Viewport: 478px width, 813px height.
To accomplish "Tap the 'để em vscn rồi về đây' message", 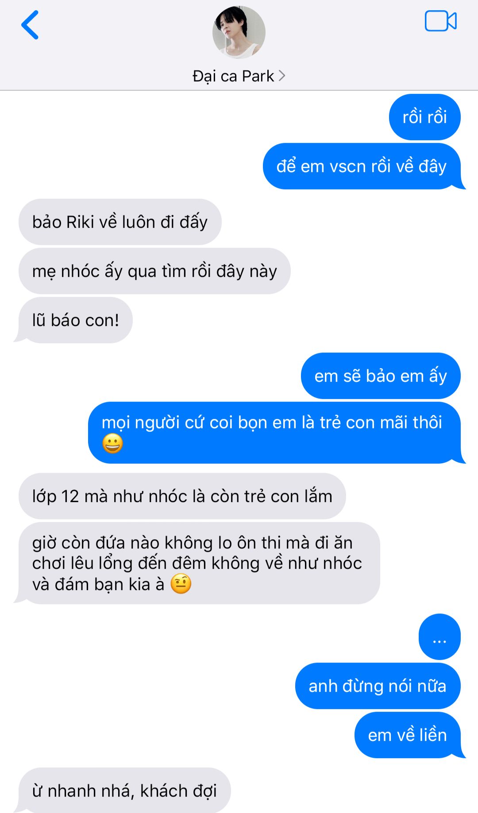I will tap(362, 166).
